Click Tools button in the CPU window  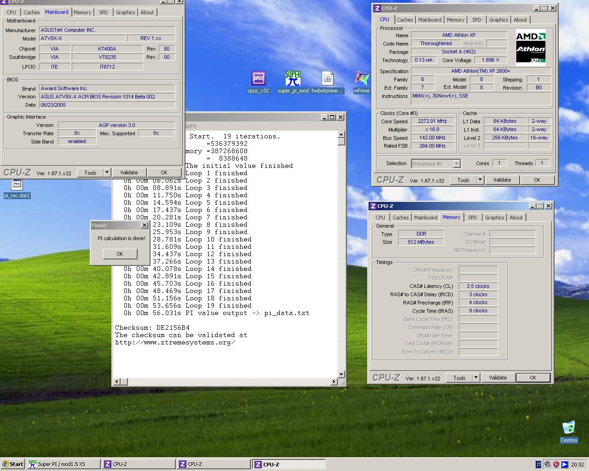[x=463, y=180]
